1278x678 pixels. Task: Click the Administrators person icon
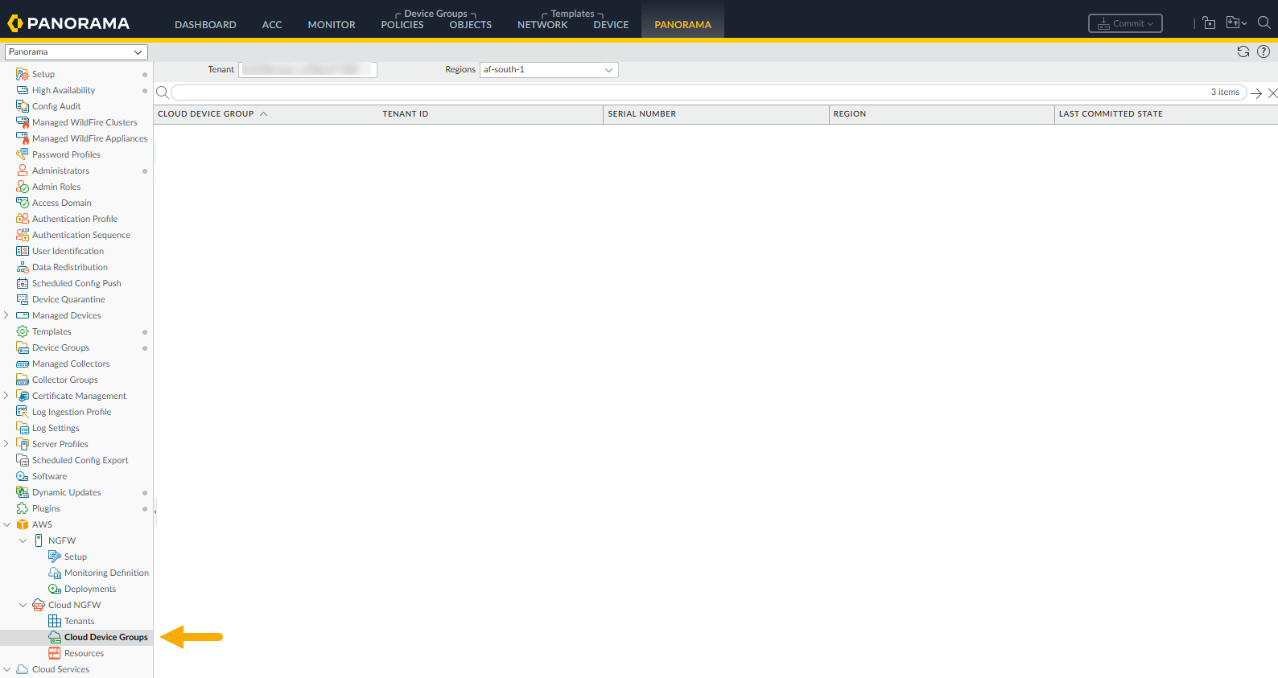point(23,171)
